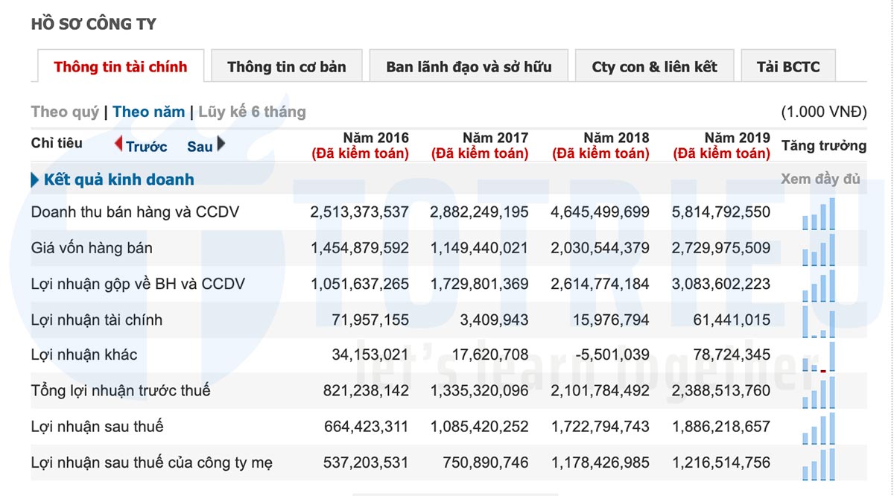Click the Lợi nhuận khác label

coord(84,354)
